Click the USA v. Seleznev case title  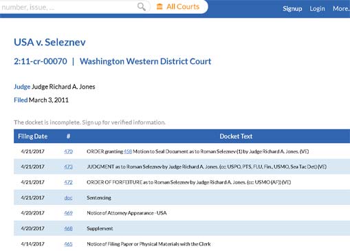coord(50,42)
